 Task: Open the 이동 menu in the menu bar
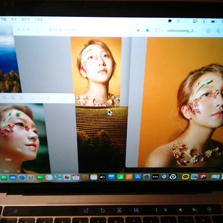click(x=4, y=19)
